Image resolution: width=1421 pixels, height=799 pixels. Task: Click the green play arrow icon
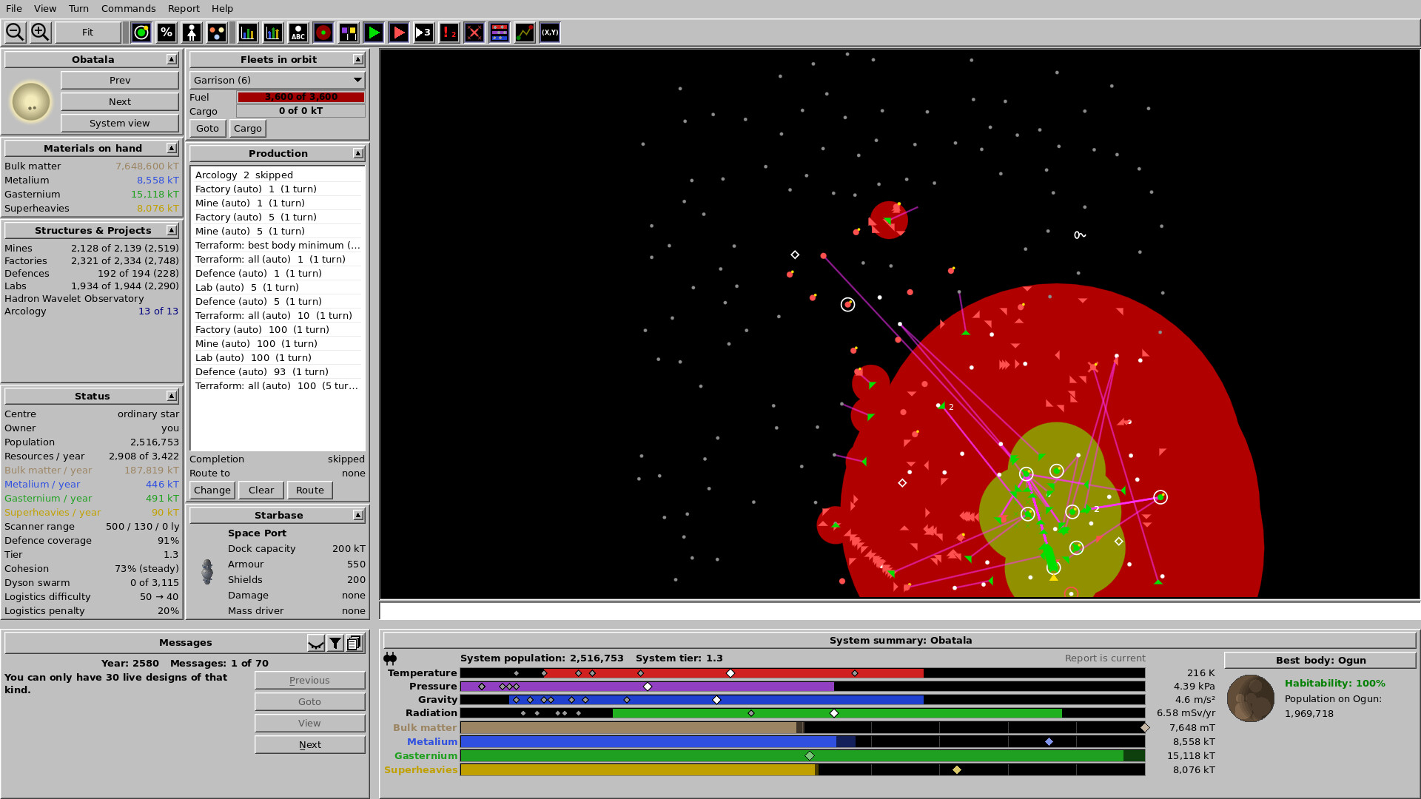[374, 33]
